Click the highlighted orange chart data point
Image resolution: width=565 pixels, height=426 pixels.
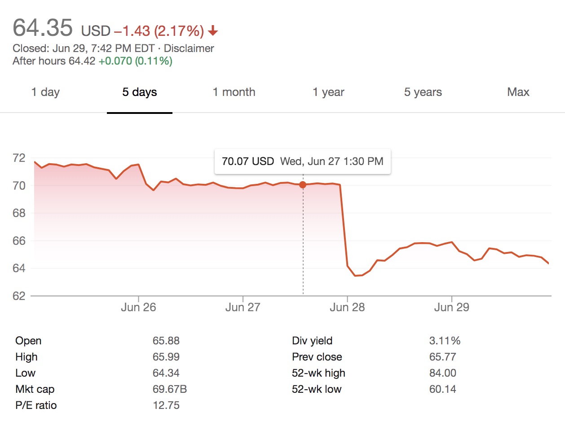[x=303, y=185]
